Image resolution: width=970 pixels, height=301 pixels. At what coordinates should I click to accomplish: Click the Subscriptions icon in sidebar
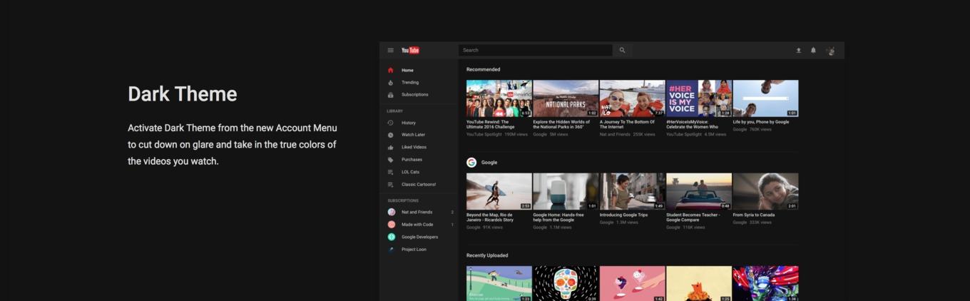391,95
